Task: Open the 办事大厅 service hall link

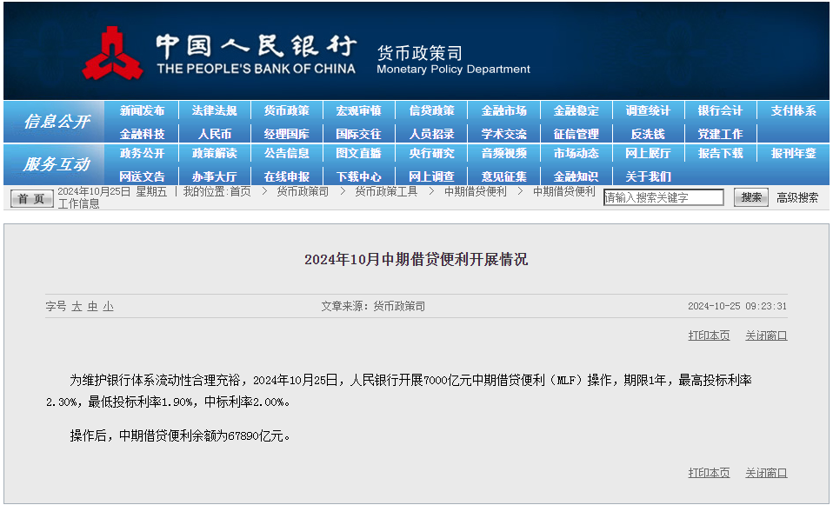Action: (x=215, y=176)
